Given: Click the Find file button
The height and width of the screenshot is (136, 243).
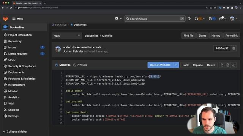Looking at the screenshot, I should click(x=188, y=36).
